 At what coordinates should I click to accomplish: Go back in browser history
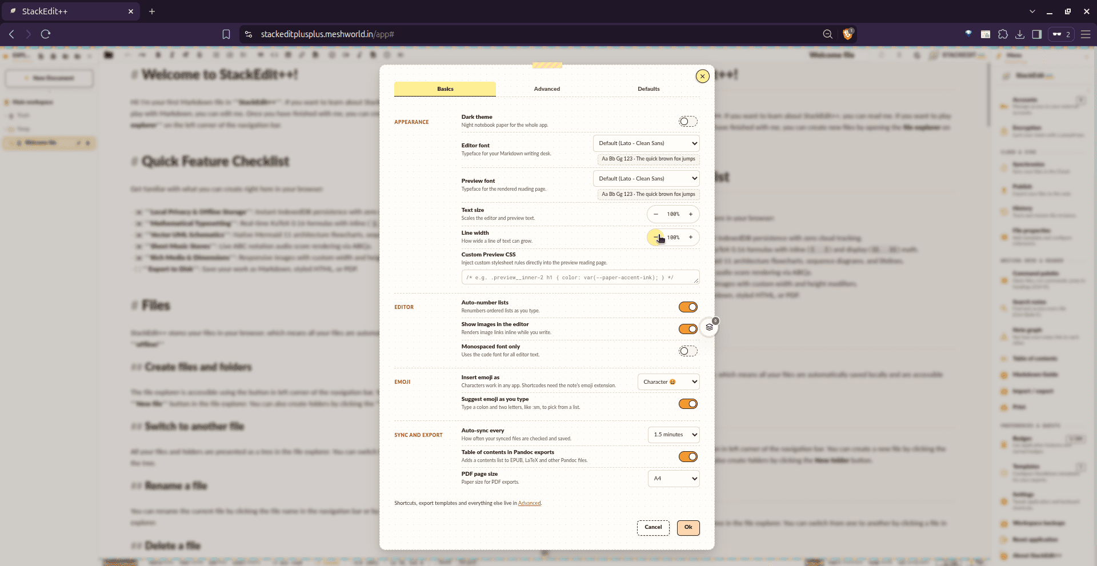pyautogui.click(x=11, y=34)
